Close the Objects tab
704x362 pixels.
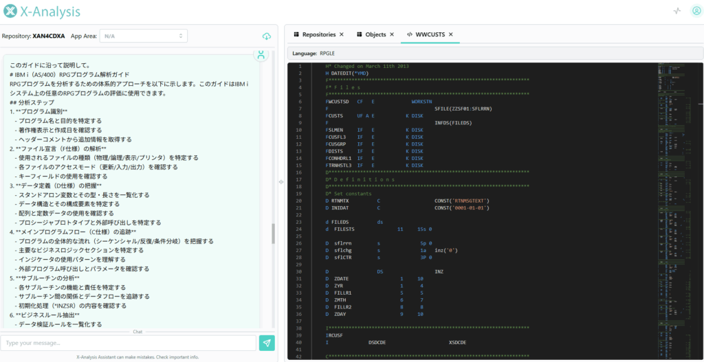(391, 34)
